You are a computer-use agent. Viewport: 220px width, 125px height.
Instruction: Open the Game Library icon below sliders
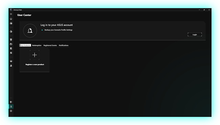point(11,44)
